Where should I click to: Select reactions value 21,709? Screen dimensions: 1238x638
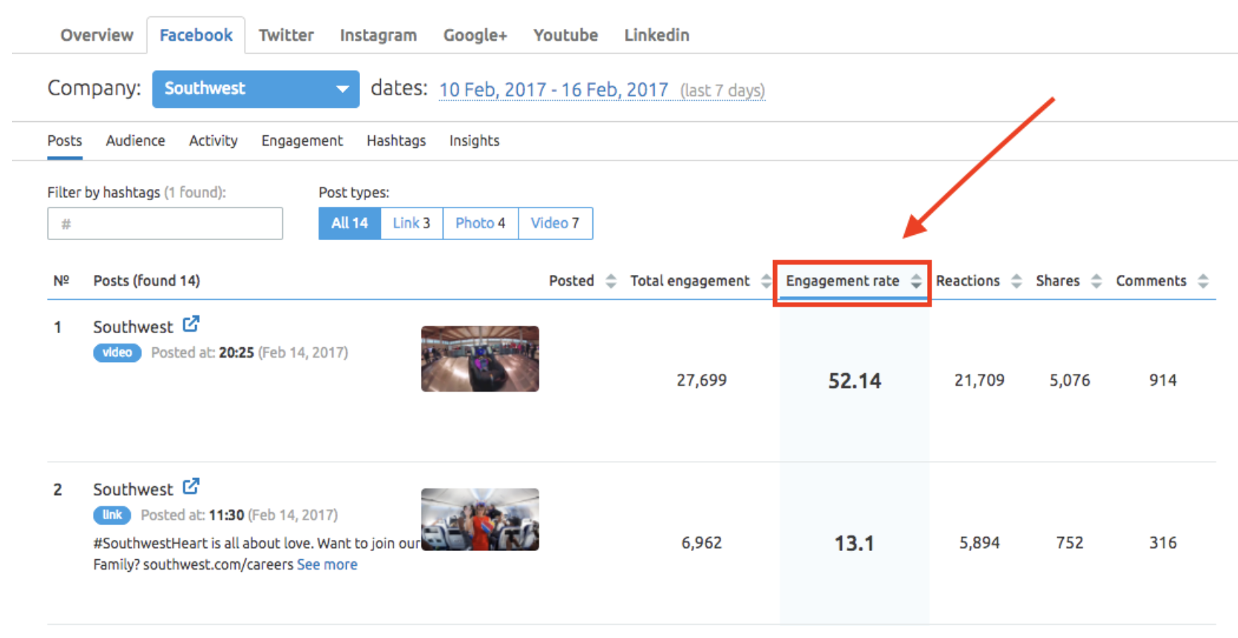coord(979,381)
